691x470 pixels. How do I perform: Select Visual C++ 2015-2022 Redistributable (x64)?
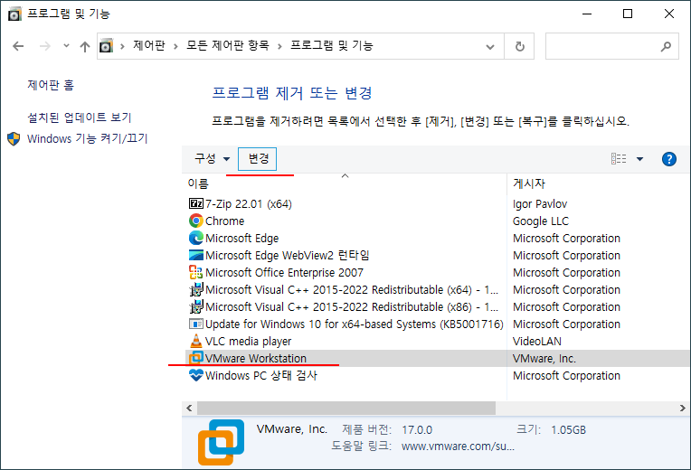pyautogui.click(x=436, y=289)
